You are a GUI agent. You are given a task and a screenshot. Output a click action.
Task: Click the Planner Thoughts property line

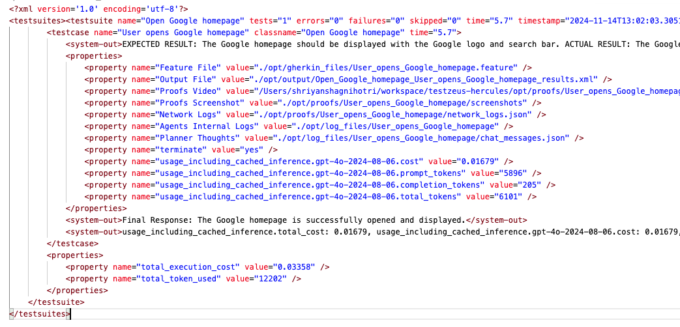coord(334,137)
